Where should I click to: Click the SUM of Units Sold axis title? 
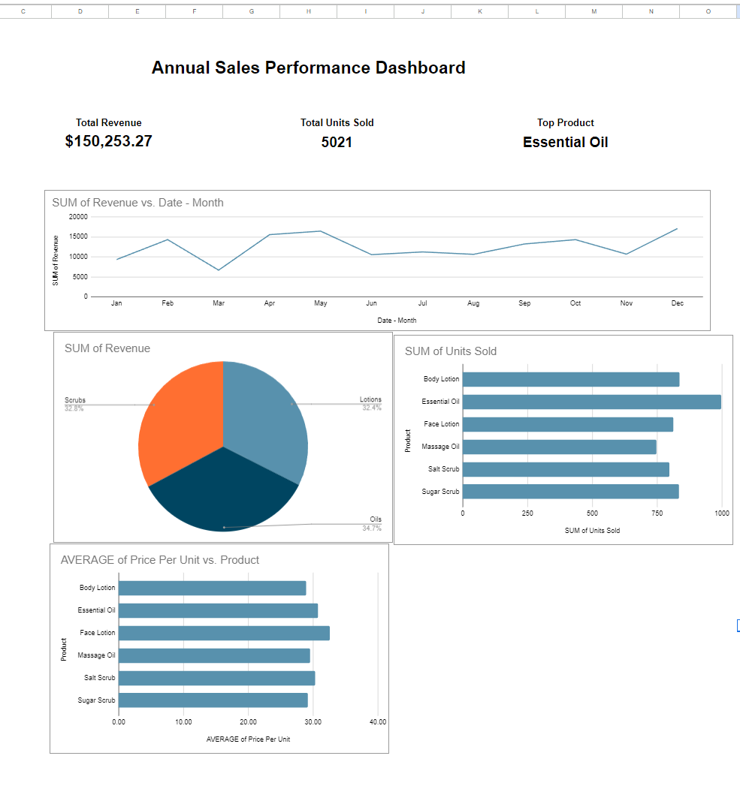592,530
